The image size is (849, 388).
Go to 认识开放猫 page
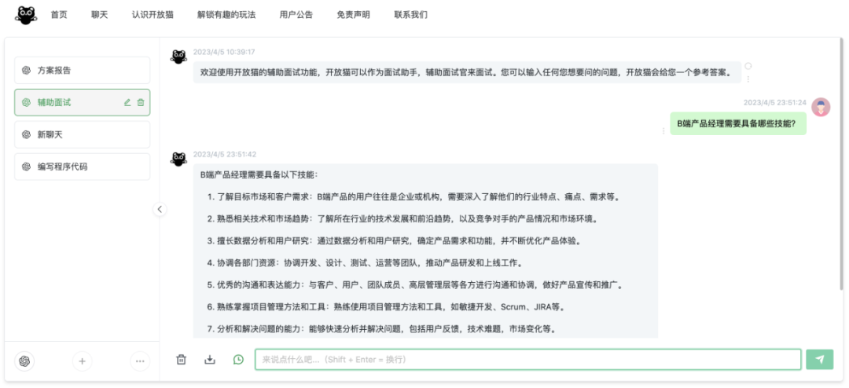pos(153,15)
